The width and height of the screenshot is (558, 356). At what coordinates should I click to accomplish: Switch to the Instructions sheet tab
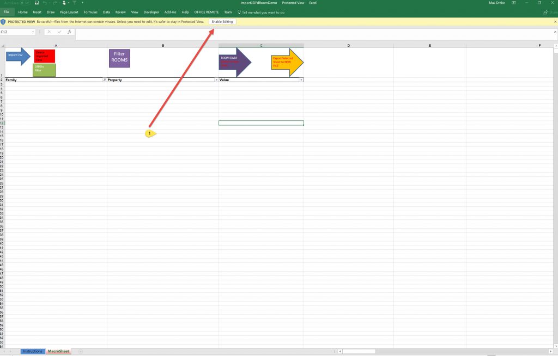click(33, 351)
